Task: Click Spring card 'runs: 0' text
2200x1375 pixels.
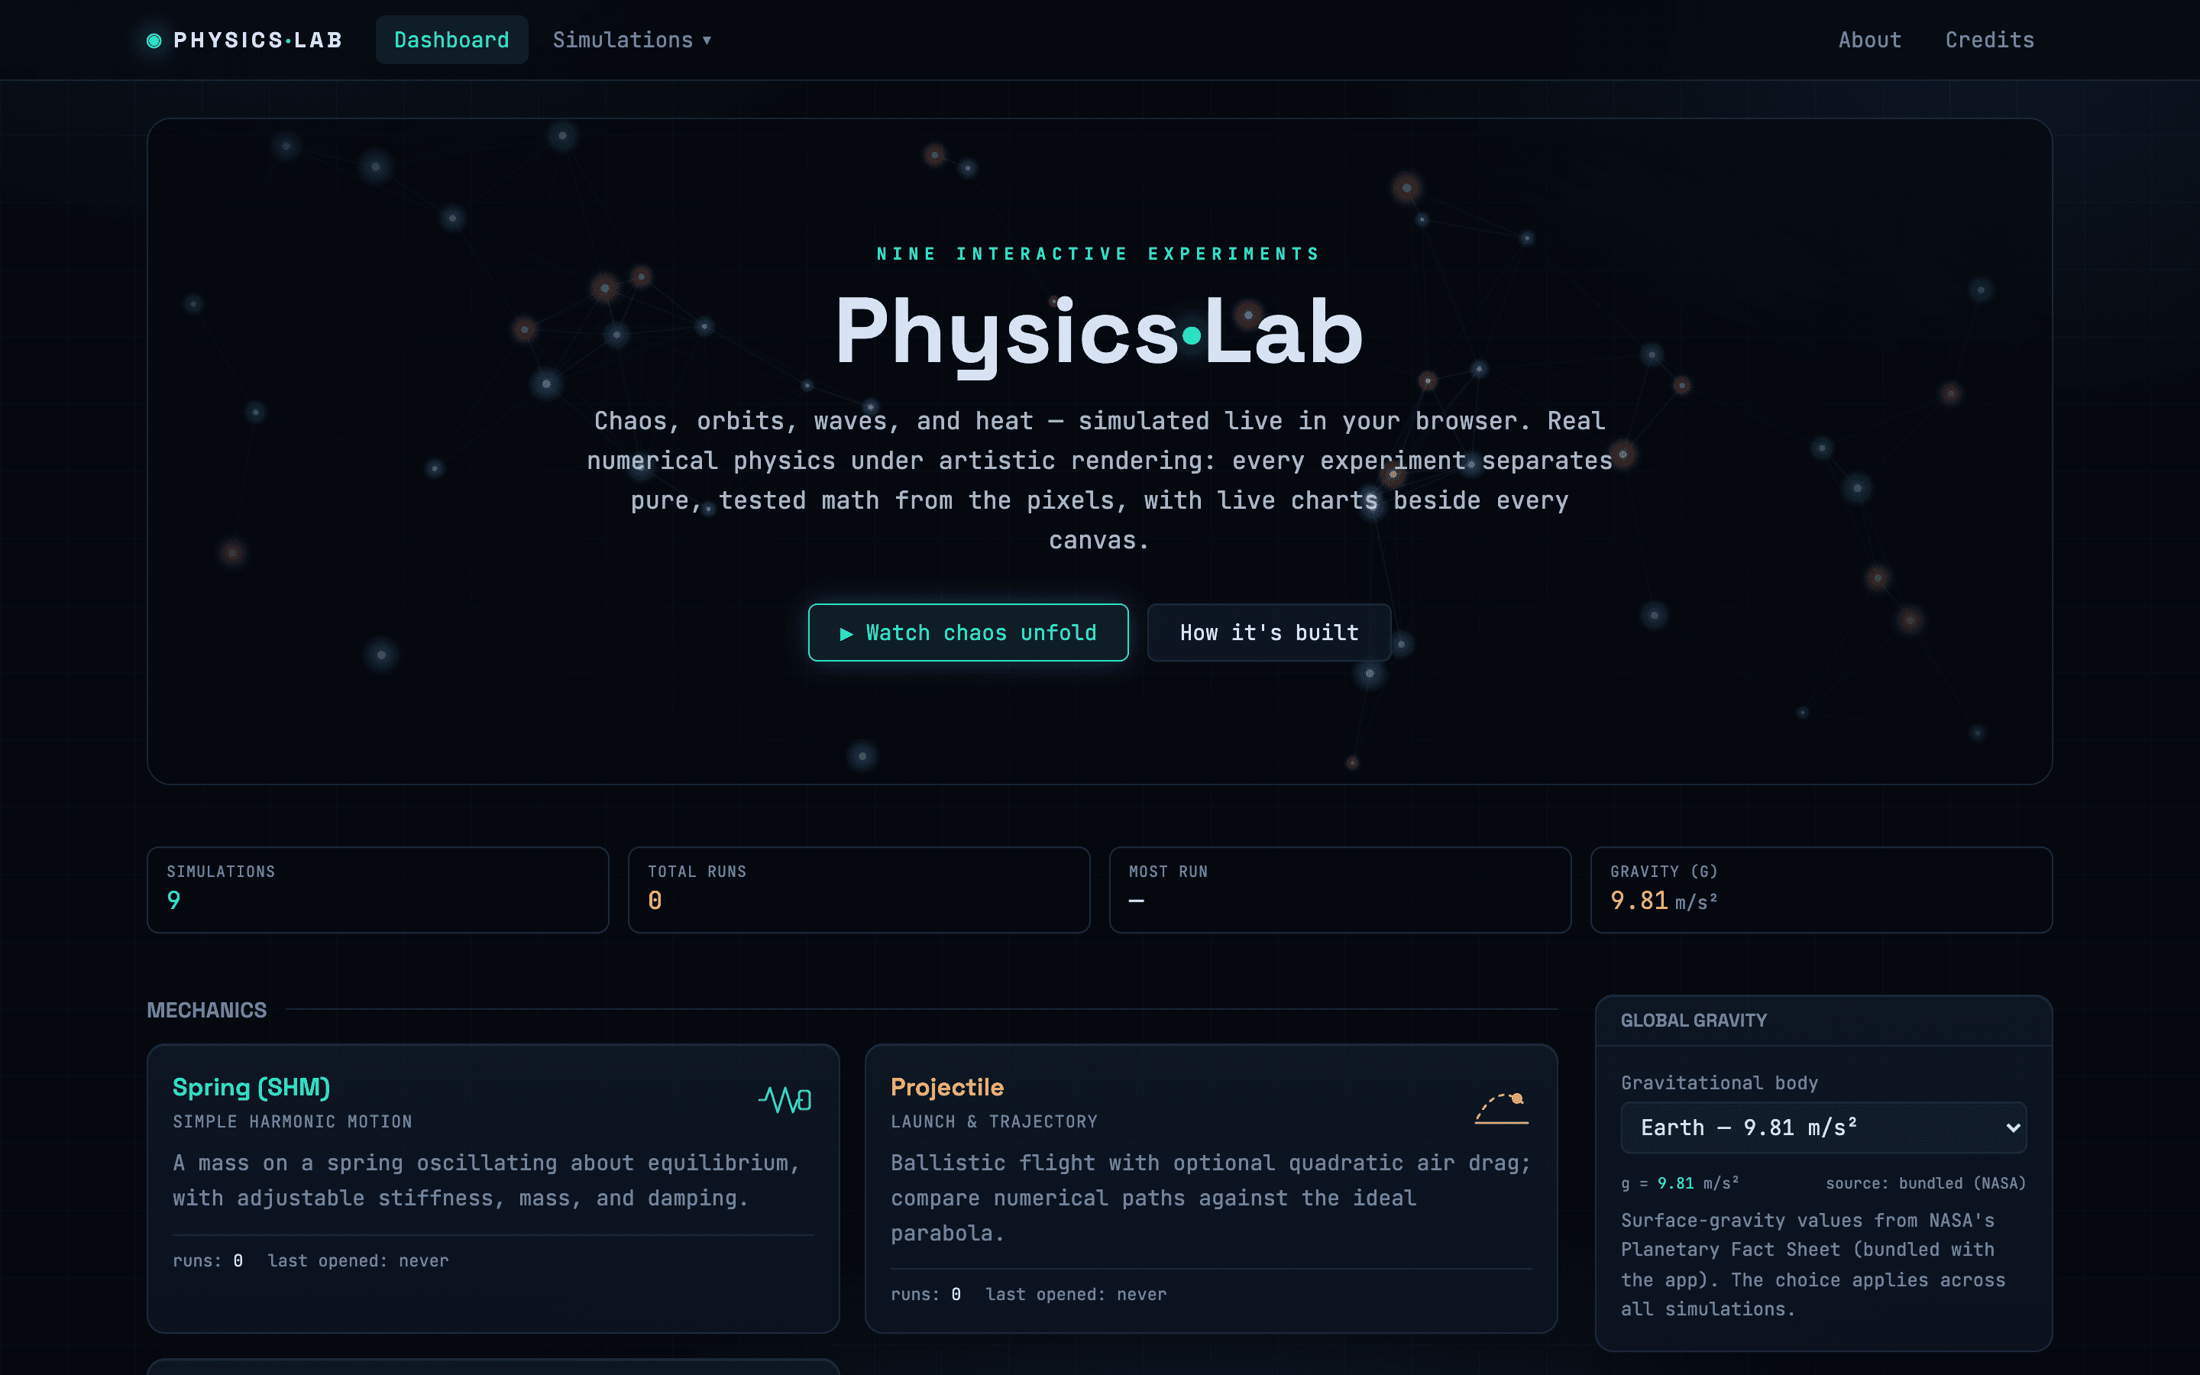Action: coord(209,1260)
